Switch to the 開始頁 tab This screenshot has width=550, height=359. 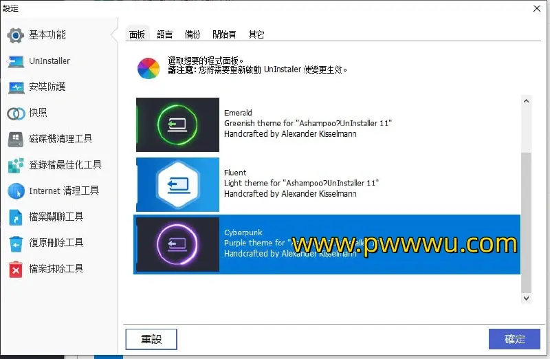coord(224,34)
